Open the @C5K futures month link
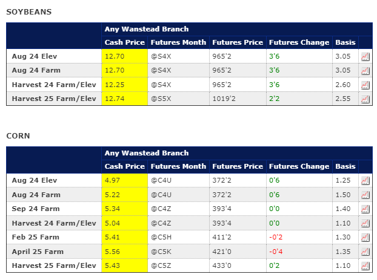 tap(160, 252)
